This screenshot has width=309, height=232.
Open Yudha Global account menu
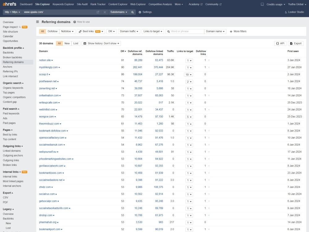(297, 4)
